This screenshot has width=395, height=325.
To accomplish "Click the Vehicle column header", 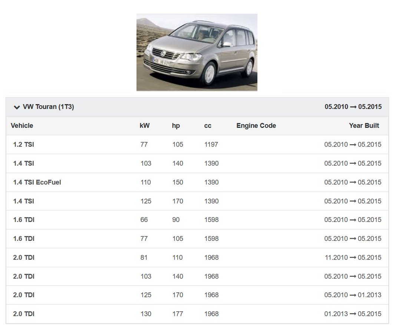I will pyautogui.click(x=22, y=126).
